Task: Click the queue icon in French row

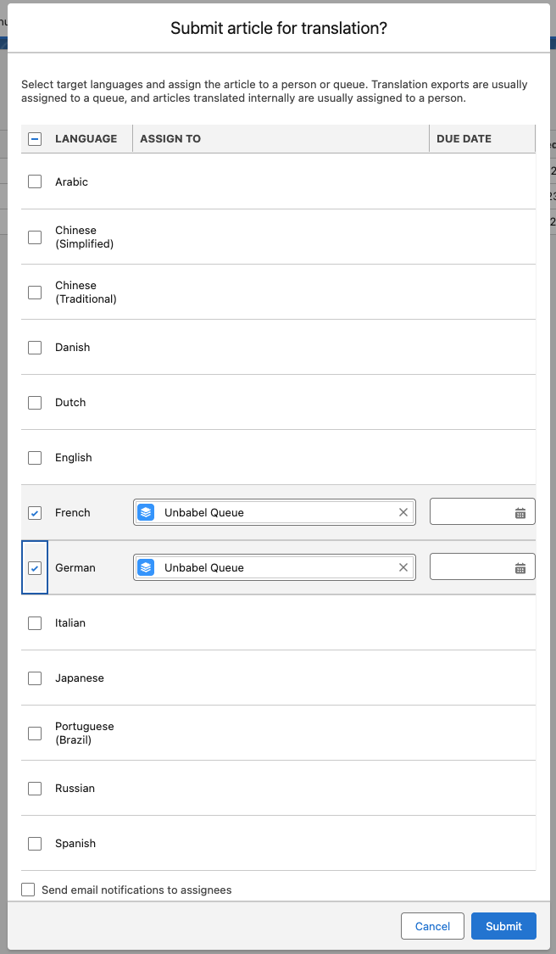Action: coord(146,512)
